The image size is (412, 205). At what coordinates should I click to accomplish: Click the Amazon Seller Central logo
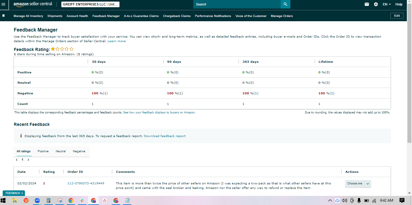33,4
